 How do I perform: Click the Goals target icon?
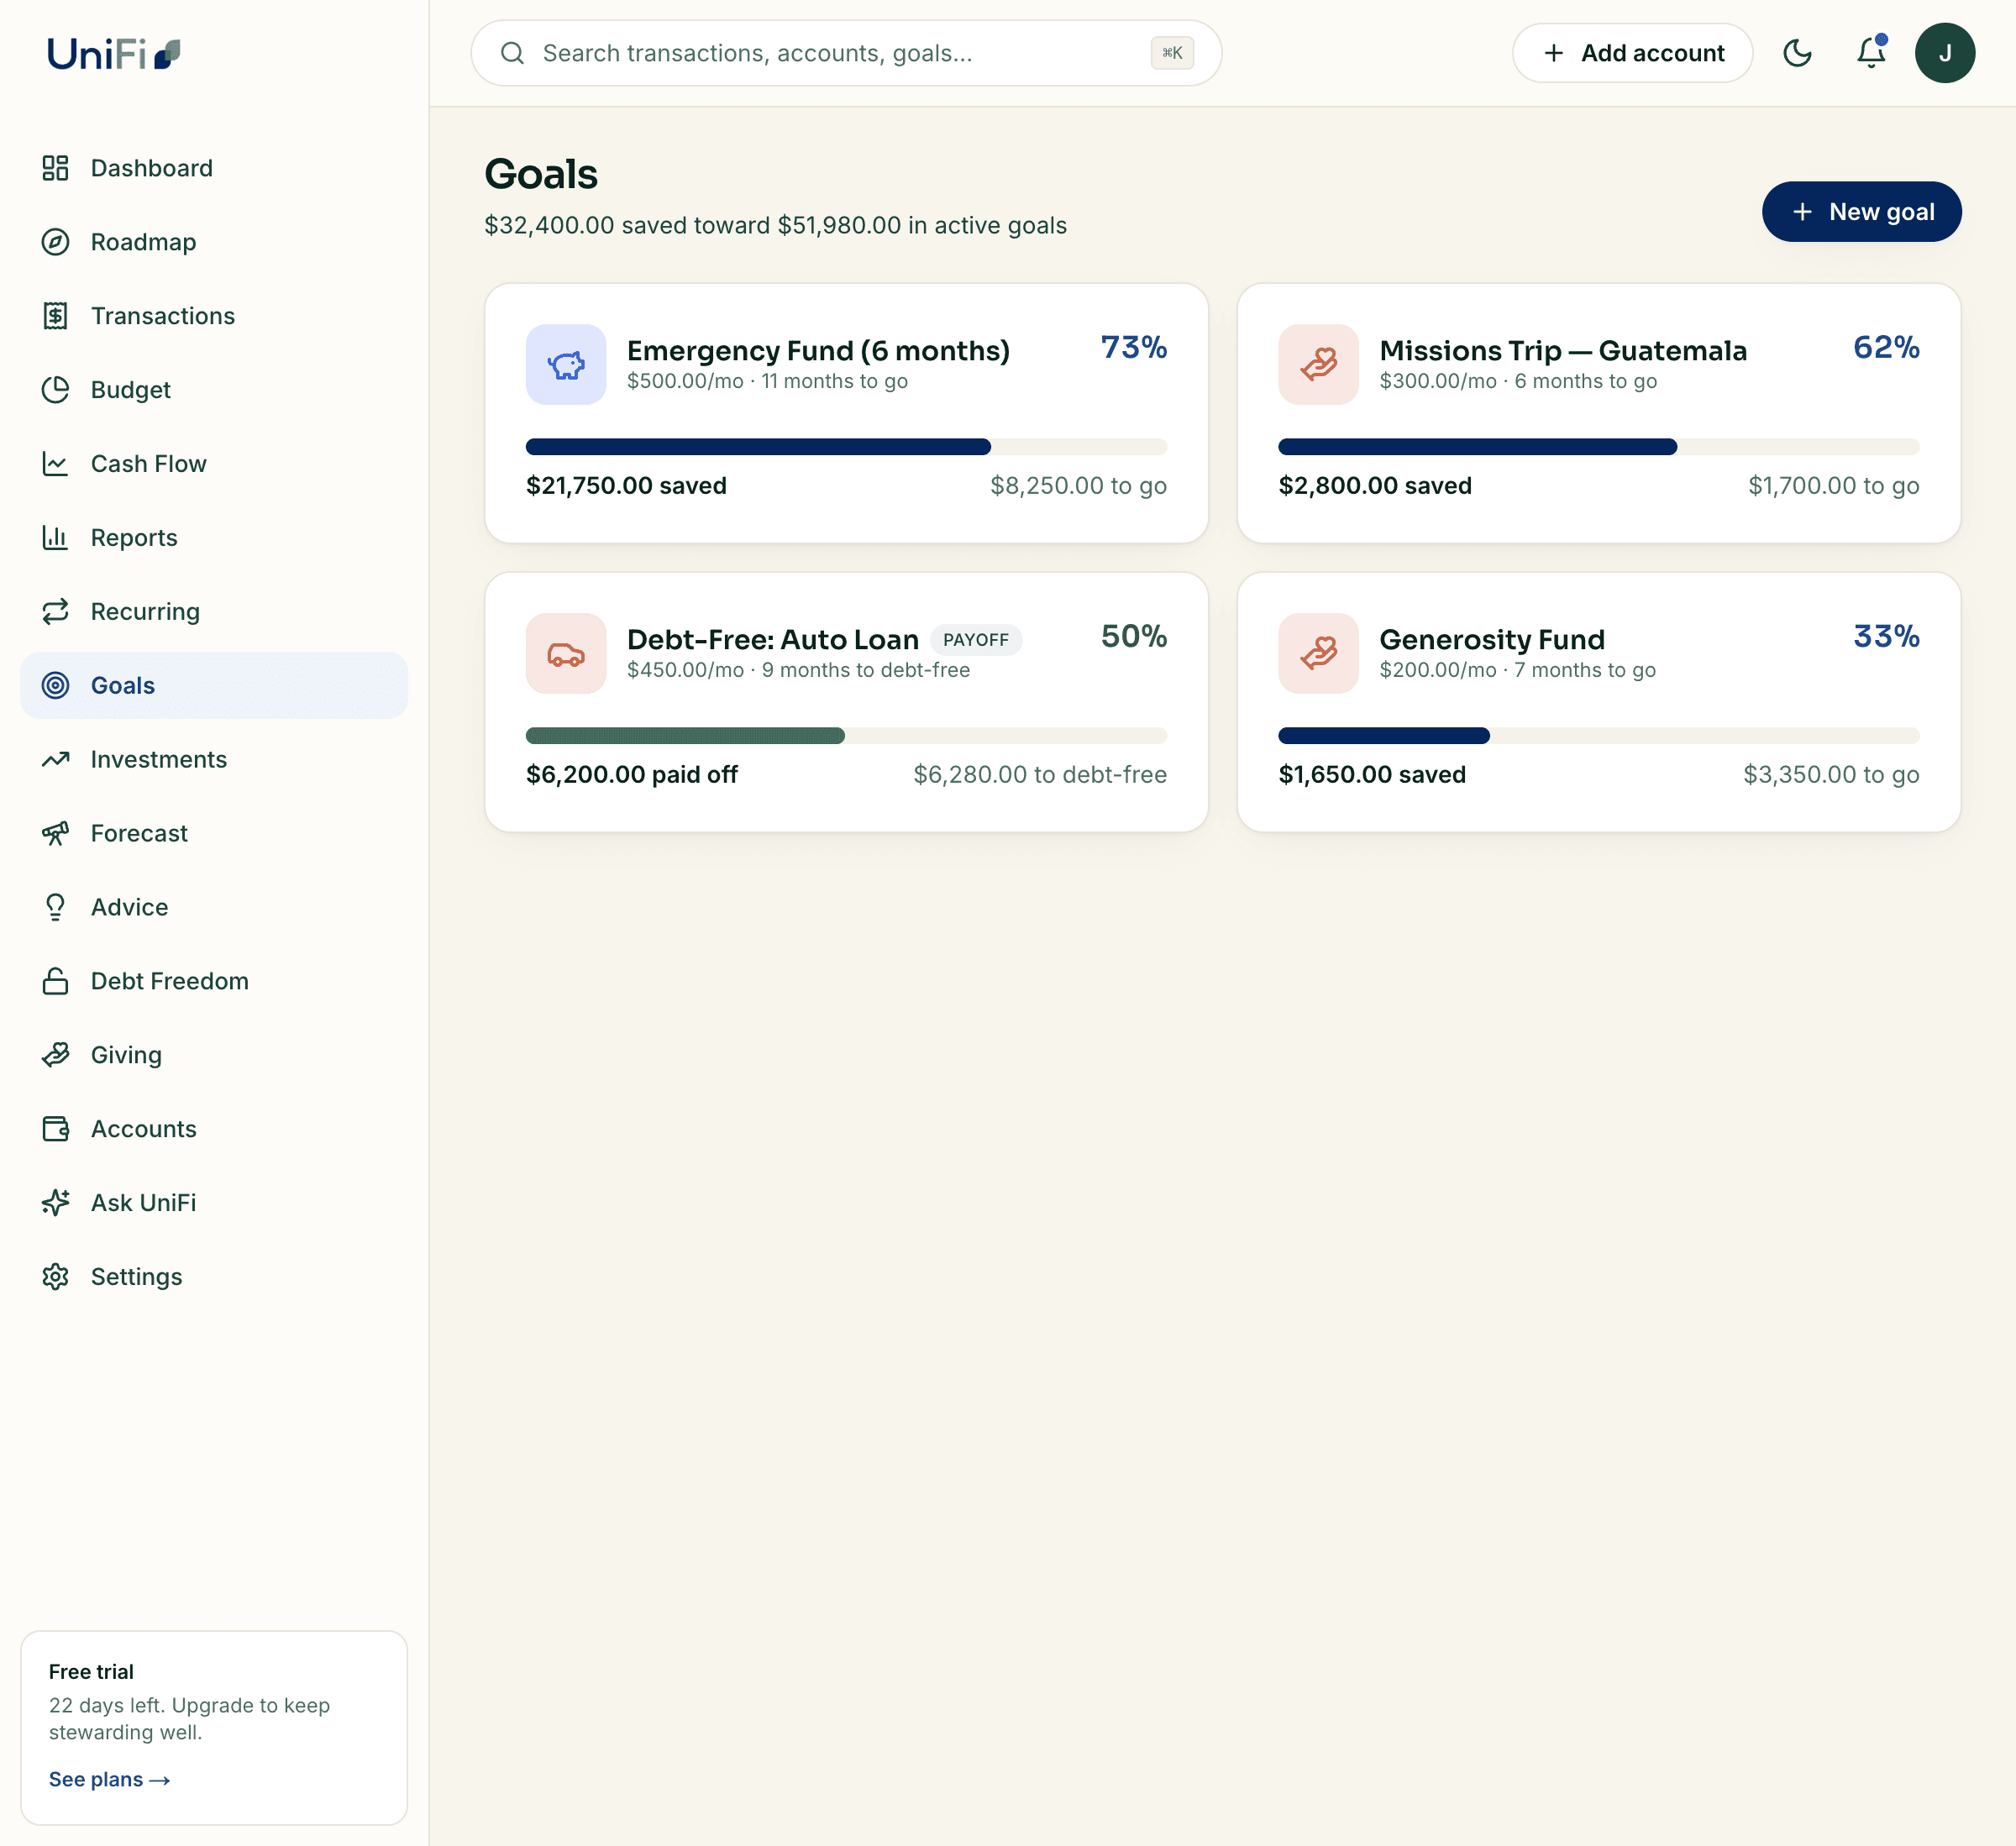[x=55, y=685]
